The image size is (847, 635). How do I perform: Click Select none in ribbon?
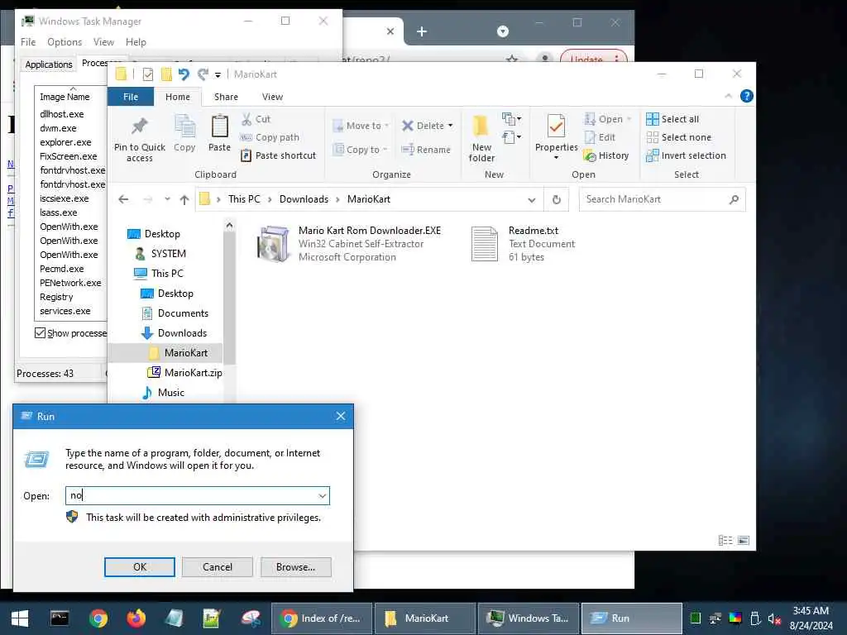679,137
